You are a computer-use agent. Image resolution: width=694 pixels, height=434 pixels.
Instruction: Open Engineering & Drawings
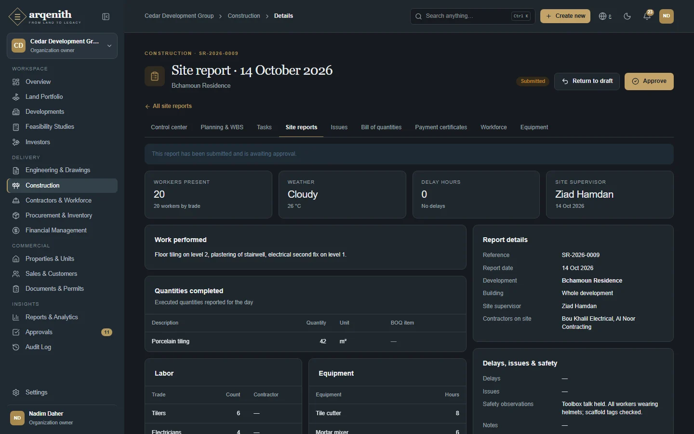tap(62, 170)
